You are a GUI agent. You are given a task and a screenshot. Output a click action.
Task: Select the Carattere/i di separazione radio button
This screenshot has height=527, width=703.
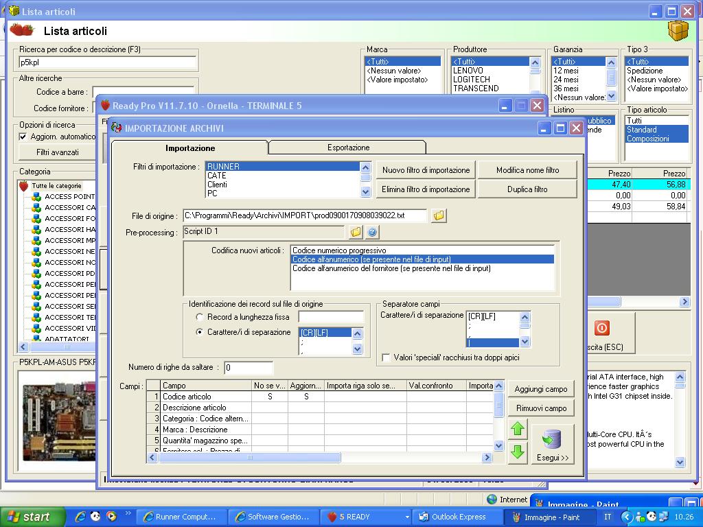(x=200, y=332)
